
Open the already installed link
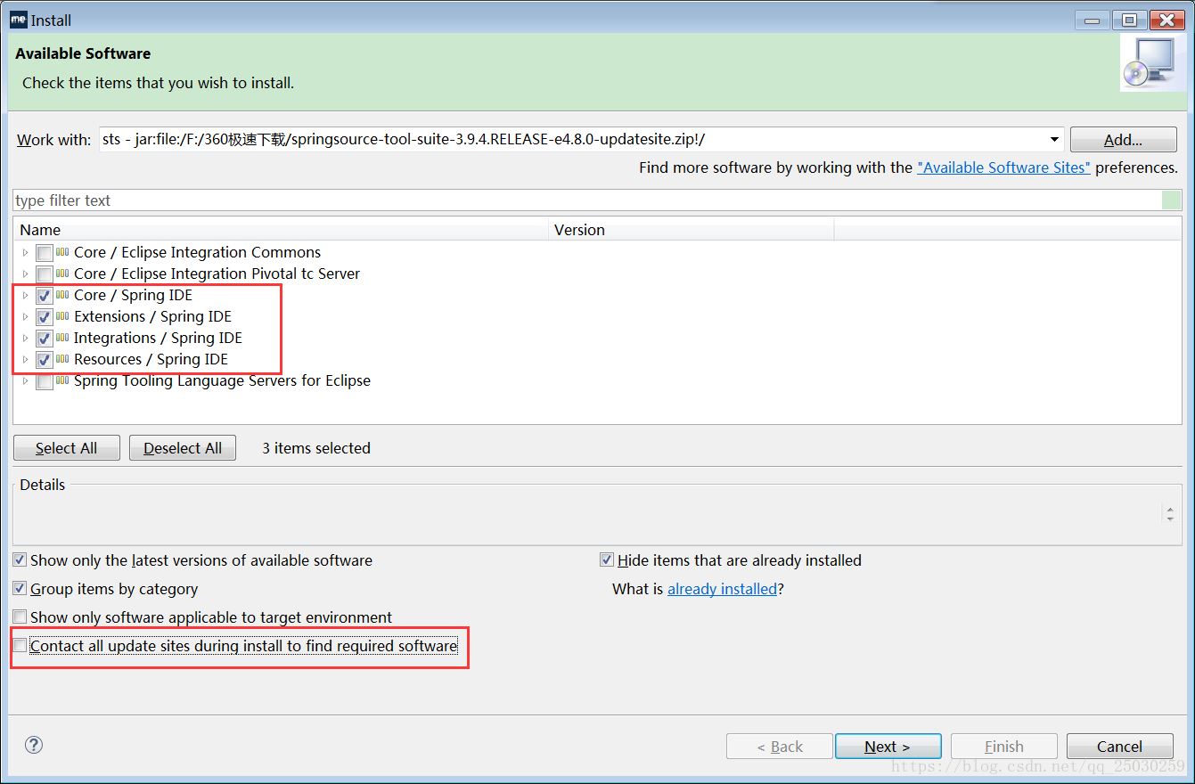(722, 589)
